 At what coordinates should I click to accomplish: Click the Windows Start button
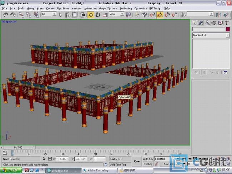[11, 170]
